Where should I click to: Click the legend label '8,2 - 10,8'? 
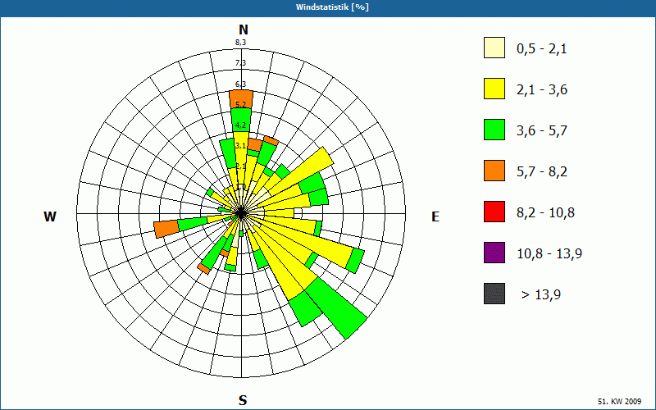coord(545,213)
